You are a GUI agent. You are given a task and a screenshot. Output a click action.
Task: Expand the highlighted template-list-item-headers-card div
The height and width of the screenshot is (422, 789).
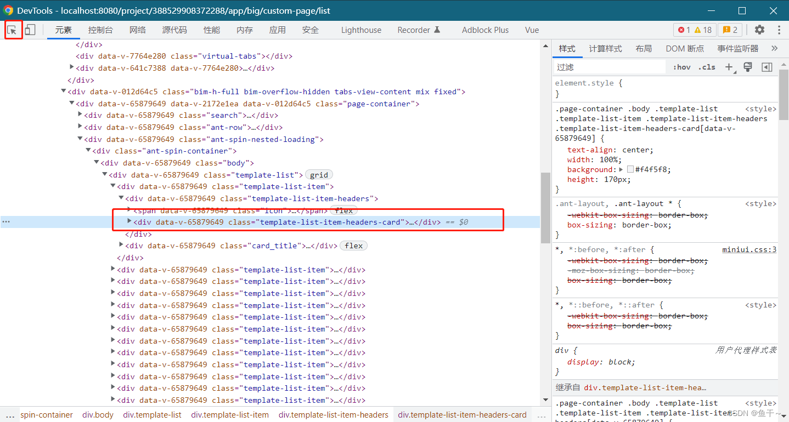[x=128, y=222]
